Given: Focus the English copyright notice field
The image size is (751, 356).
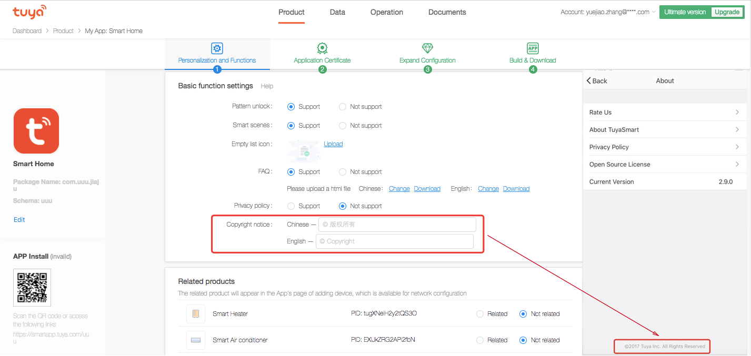Looking at the screenshot, I should [x=395, y=241].
